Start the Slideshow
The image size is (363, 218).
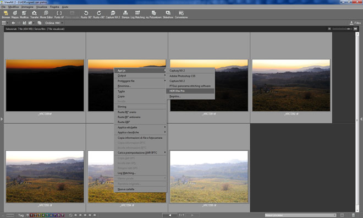[x=168, y=14]
